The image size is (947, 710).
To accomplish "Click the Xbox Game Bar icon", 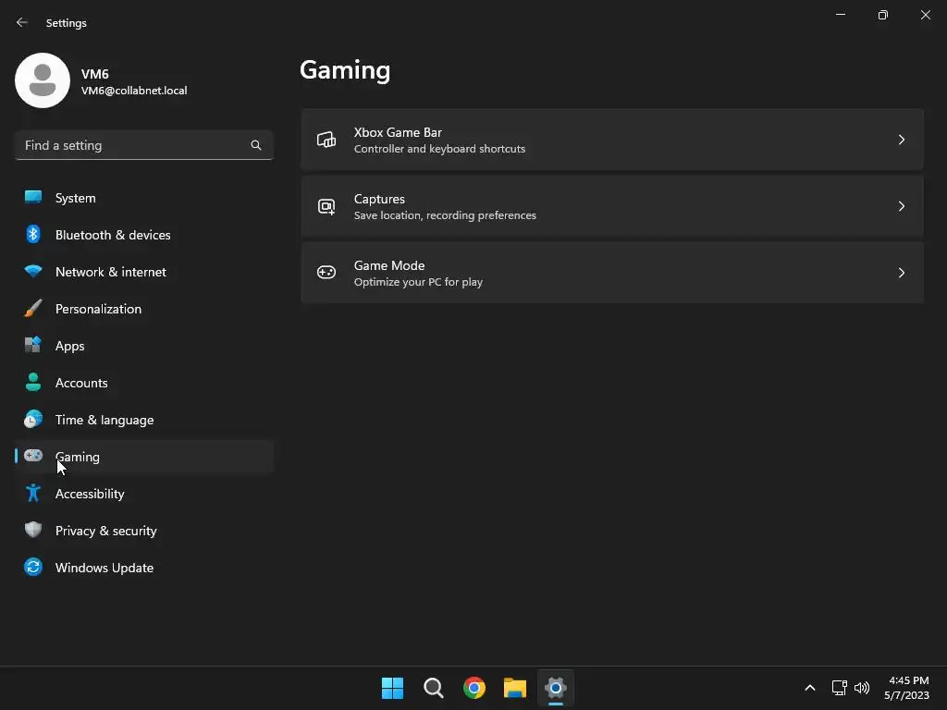I will coord(326,141).
